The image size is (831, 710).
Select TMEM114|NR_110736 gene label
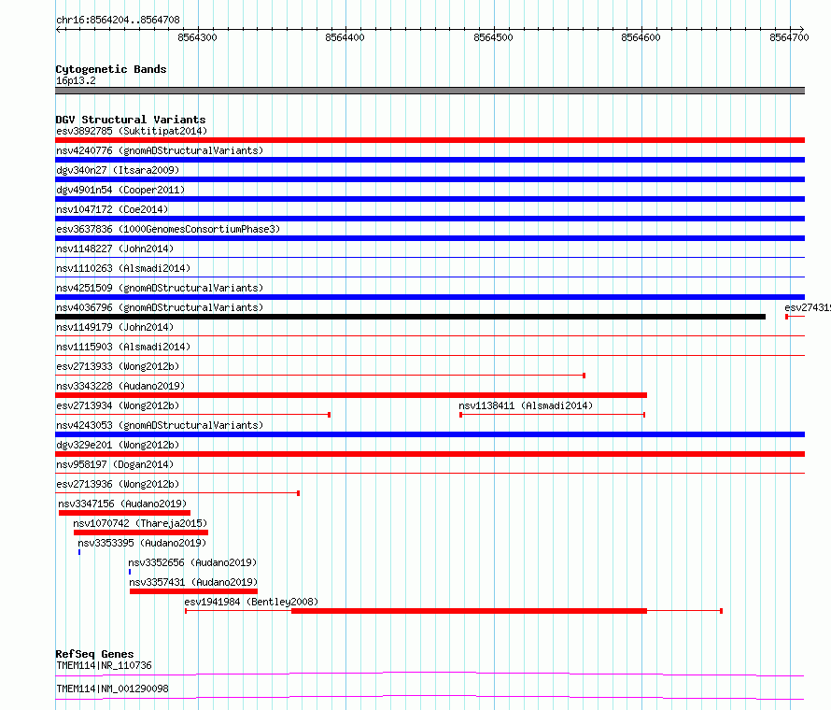104,665
